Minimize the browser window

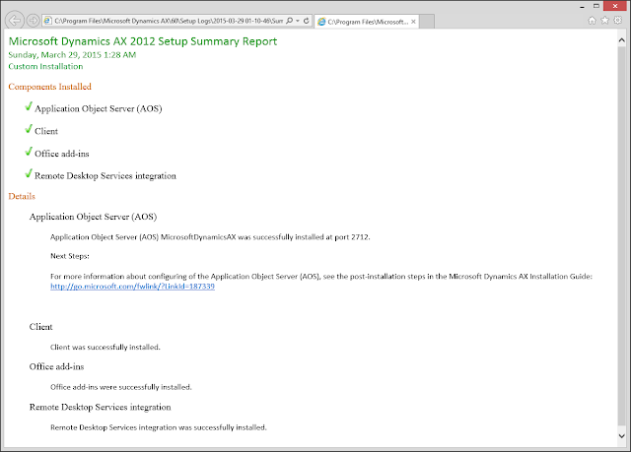tap(583, 6)
